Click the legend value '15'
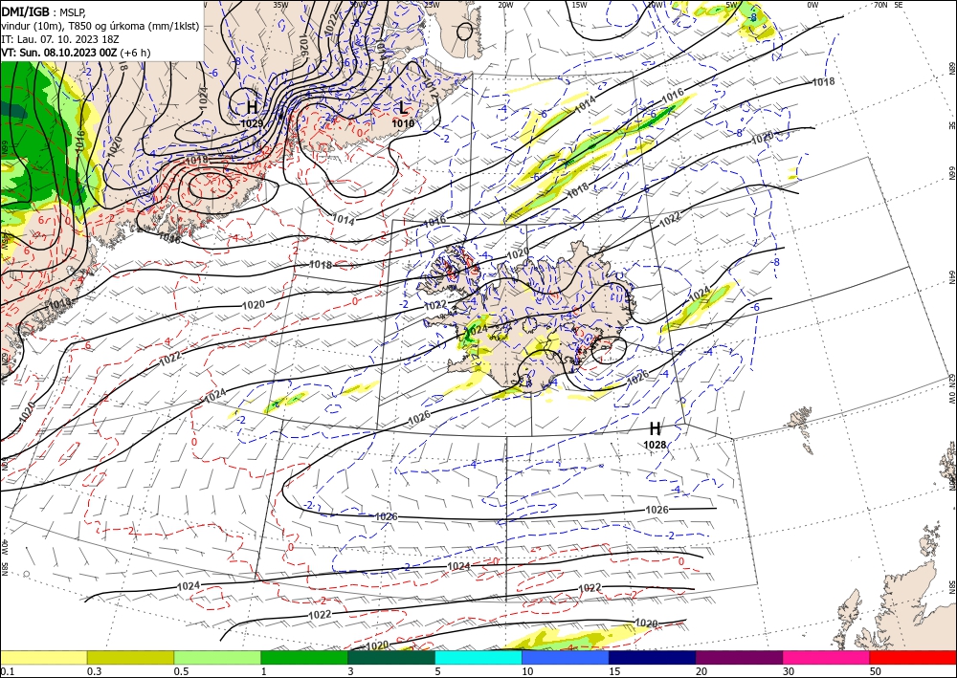The width and height of the screenshot is (957, 678). (614, 671)
